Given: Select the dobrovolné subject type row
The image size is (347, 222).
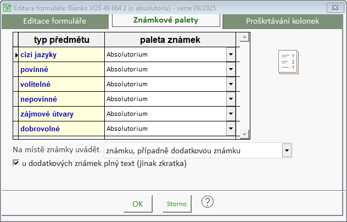Looking at the screenshot, I should pyautogui.click(x=60, y=129).
